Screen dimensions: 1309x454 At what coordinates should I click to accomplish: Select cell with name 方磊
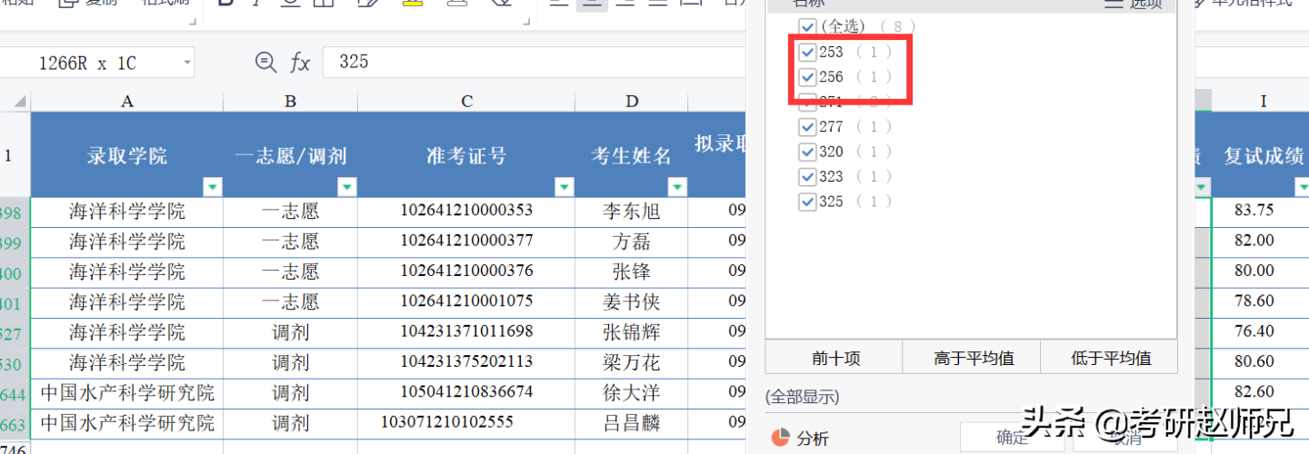[632, 242]
